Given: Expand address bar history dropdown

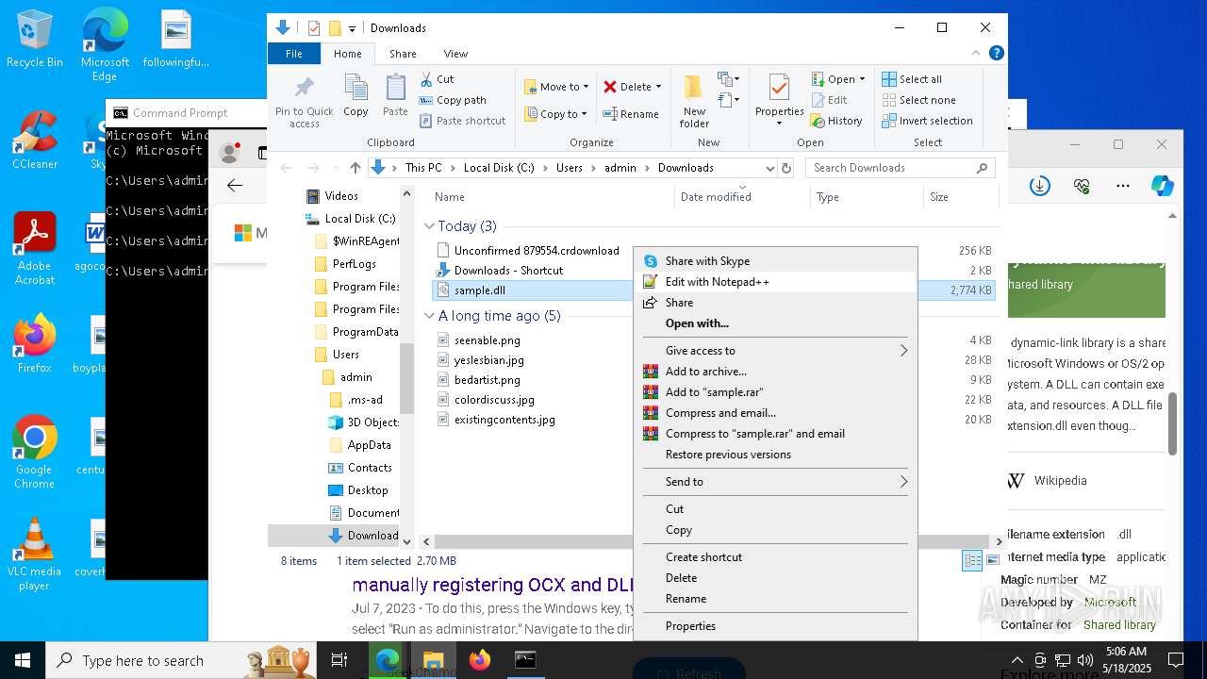Looking at the screenshot, I should [x=769, y=168].
